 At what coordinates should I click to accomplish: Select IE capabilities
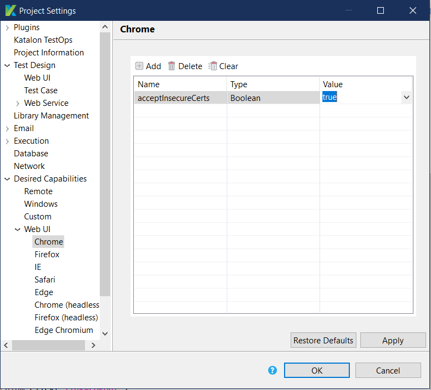coord(38,267)
